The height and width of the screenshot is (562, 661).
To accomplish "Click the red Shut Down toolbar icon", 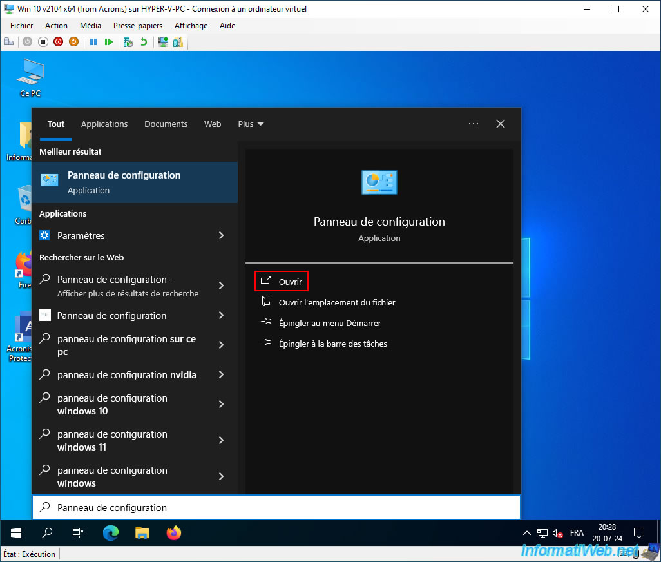I will pyautogui.click(x=58, y=42).
